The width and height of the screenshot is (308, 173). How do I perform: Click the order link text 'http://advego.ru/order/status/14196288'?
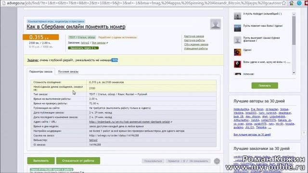point(114,136)
